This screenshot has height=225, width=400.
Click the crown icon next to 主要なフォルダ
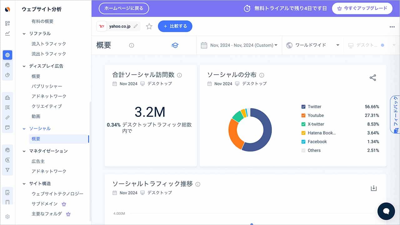[68, 214]
